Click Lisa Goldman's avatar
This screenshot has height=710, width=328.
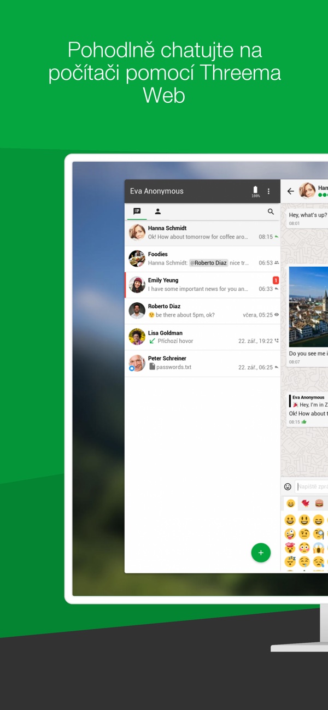137,337
